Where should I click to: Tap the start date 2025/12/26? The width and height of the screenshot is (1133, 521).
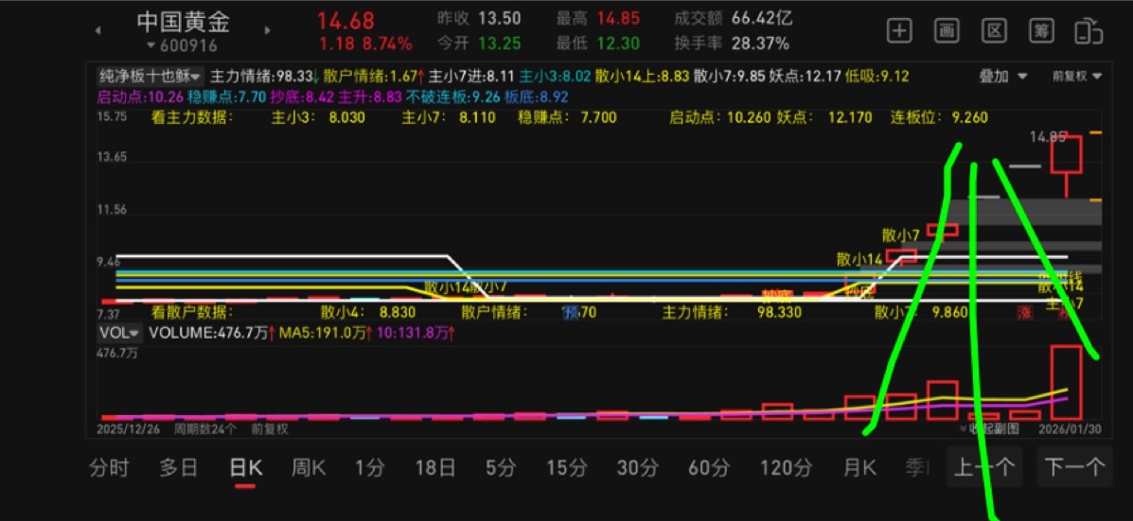(x=130, y=428)
